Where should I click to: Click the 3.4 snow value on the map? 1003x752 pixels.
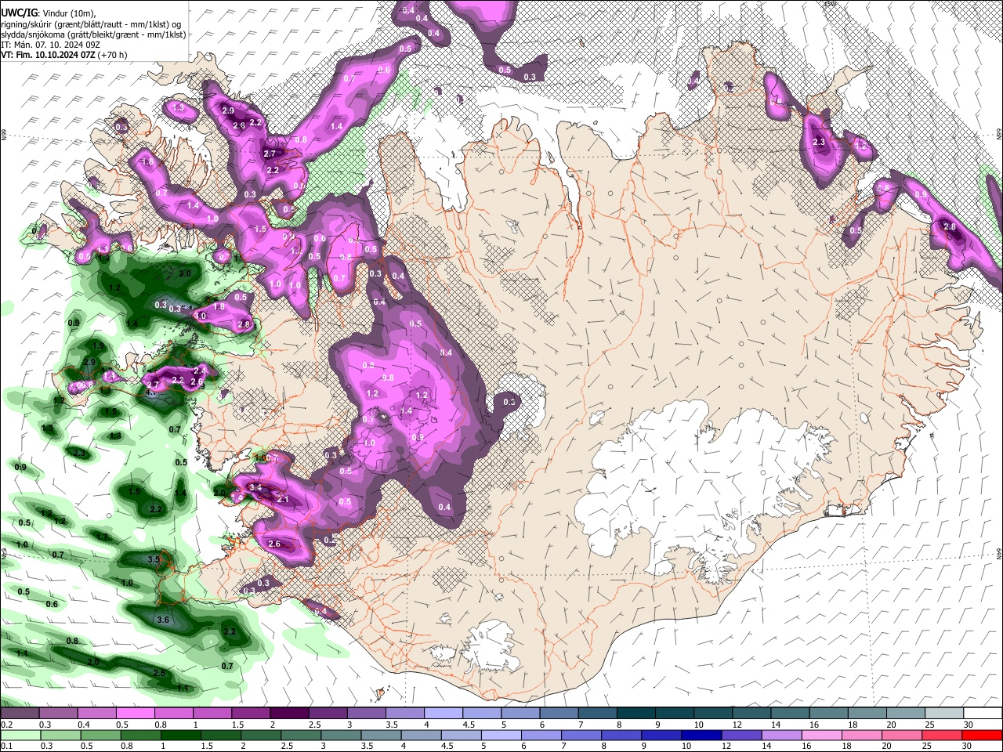tap(255, 487)
